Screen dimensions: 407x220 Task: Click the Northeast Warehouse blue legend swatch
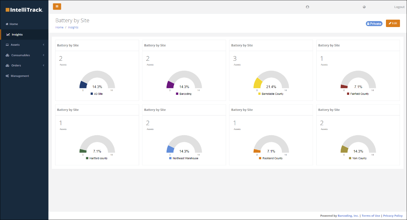[170, 158]
